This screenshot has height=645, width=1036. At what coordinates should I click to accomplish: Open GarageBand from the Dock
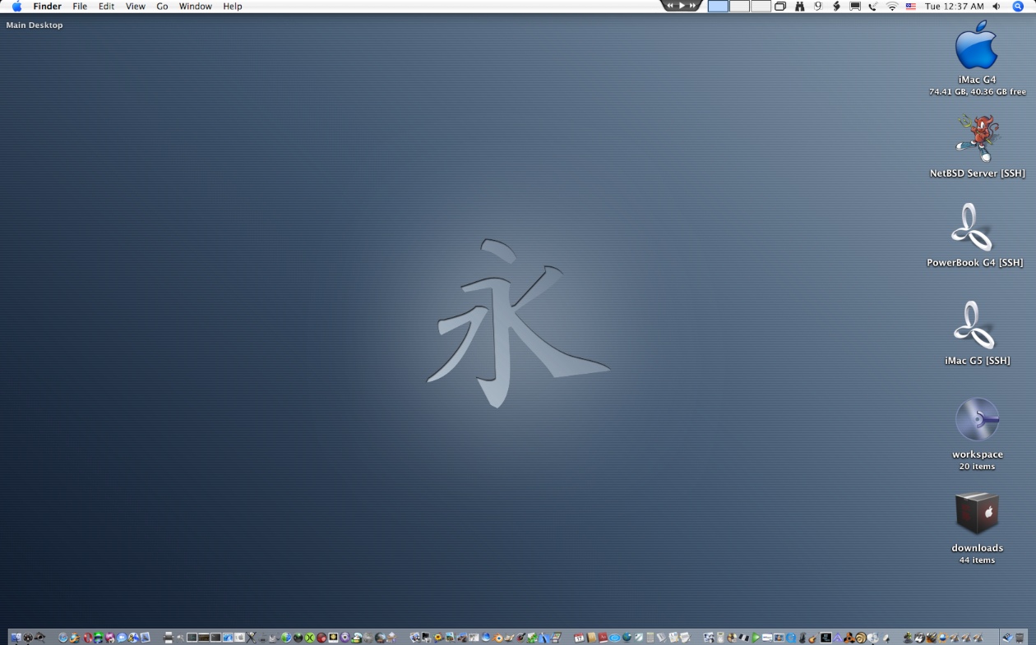pyautogui.click(x=812, y=638)
